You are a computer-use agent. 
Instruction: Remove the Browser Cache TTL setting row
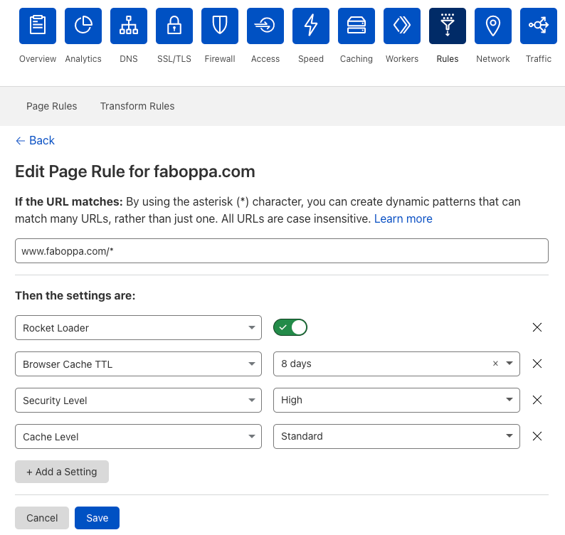[x=537, y=364]
